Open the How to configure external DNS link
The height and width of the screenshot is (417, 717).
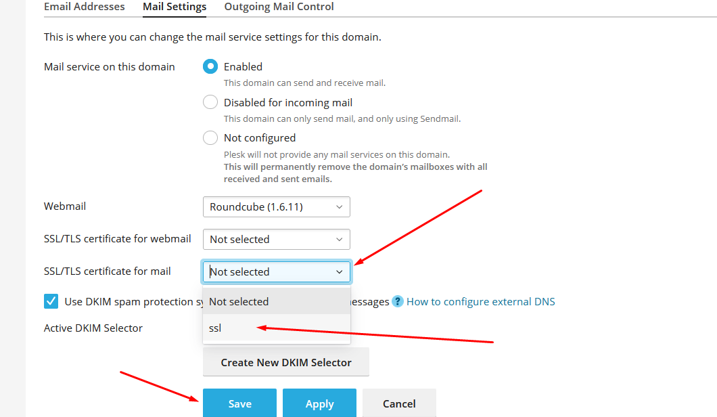tap(480, 301)
